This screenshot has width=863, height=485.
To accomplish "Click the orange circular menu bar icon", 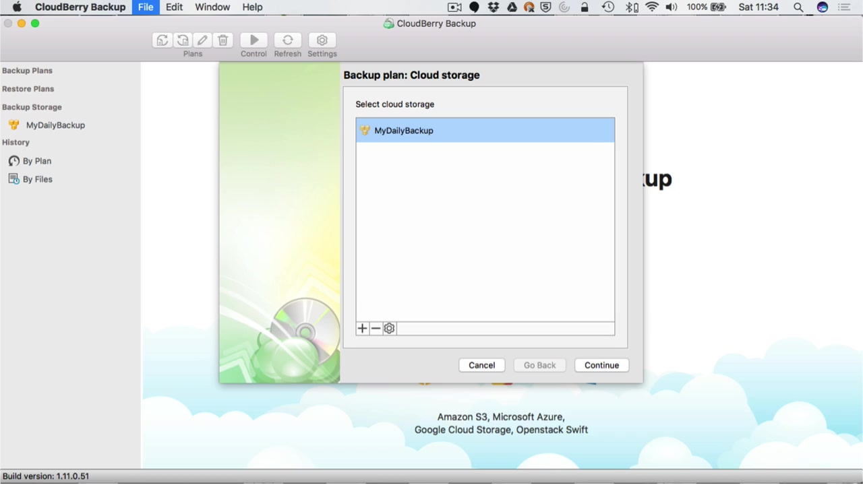I will click(x=529, y=7).
